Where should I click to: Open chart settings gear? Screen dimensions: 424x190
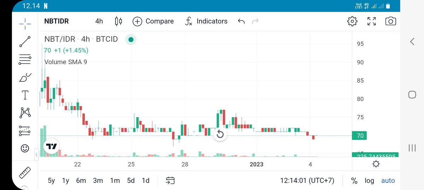click(352, 21)
